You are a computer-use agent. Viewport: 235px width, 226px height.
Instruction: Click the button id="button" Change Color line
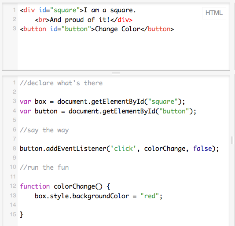97,29
